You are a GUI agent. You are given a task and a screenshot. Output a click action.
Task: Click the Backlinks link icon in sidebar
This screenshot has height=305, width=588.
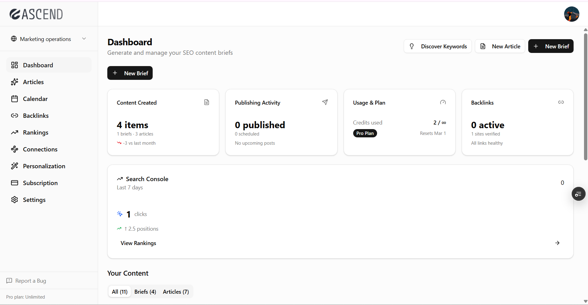[15, 116]
